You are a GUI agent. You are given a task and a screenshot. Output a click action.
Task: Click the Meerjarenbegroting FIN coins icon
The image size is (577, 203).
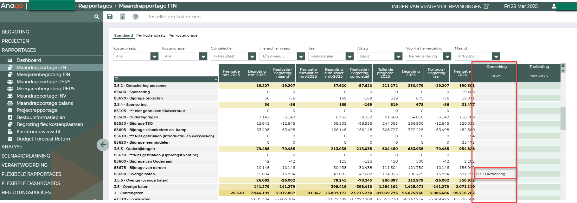pyautogui.click(x=10, y=75)
